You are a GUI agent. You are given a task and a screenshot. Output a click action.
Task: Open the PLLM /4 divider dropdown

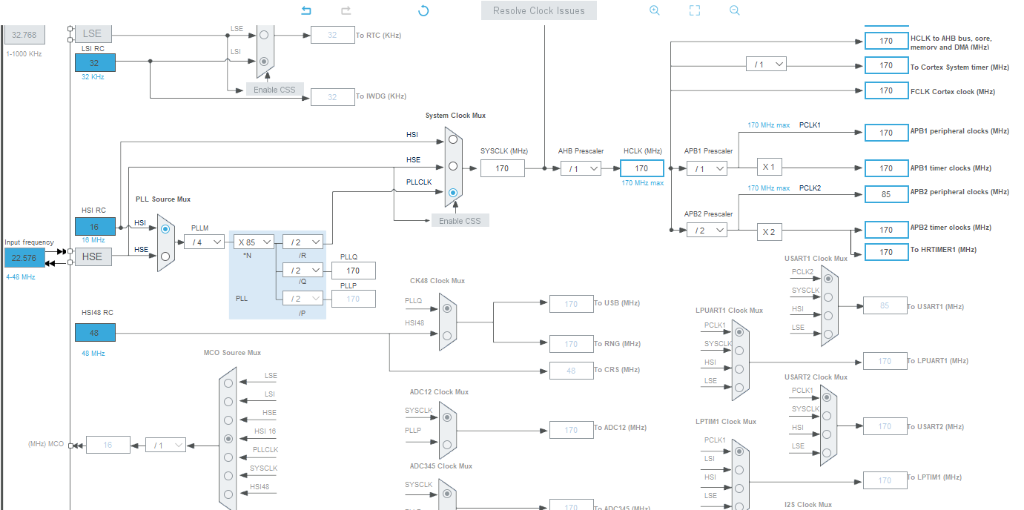pos(204,242)
